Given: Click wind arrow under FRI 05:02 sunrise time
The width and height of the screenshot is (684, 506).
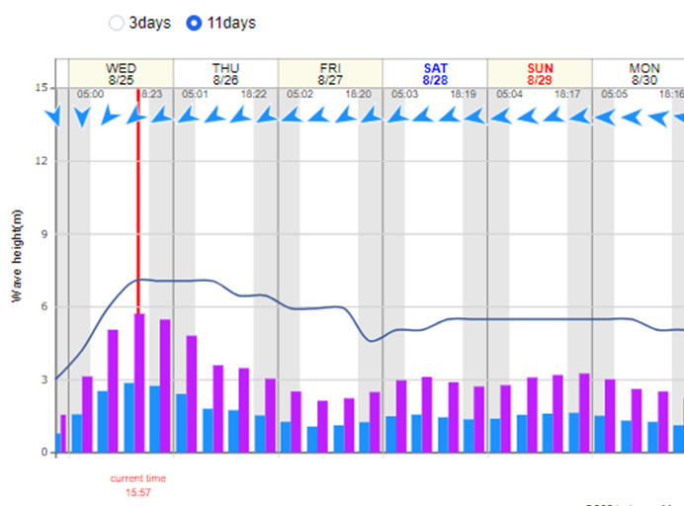Looking at the screenshot, I should click(x=292, y=117).
